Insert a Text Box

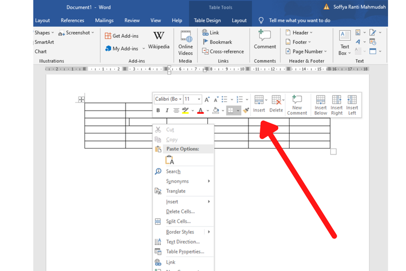coord(345,43)
